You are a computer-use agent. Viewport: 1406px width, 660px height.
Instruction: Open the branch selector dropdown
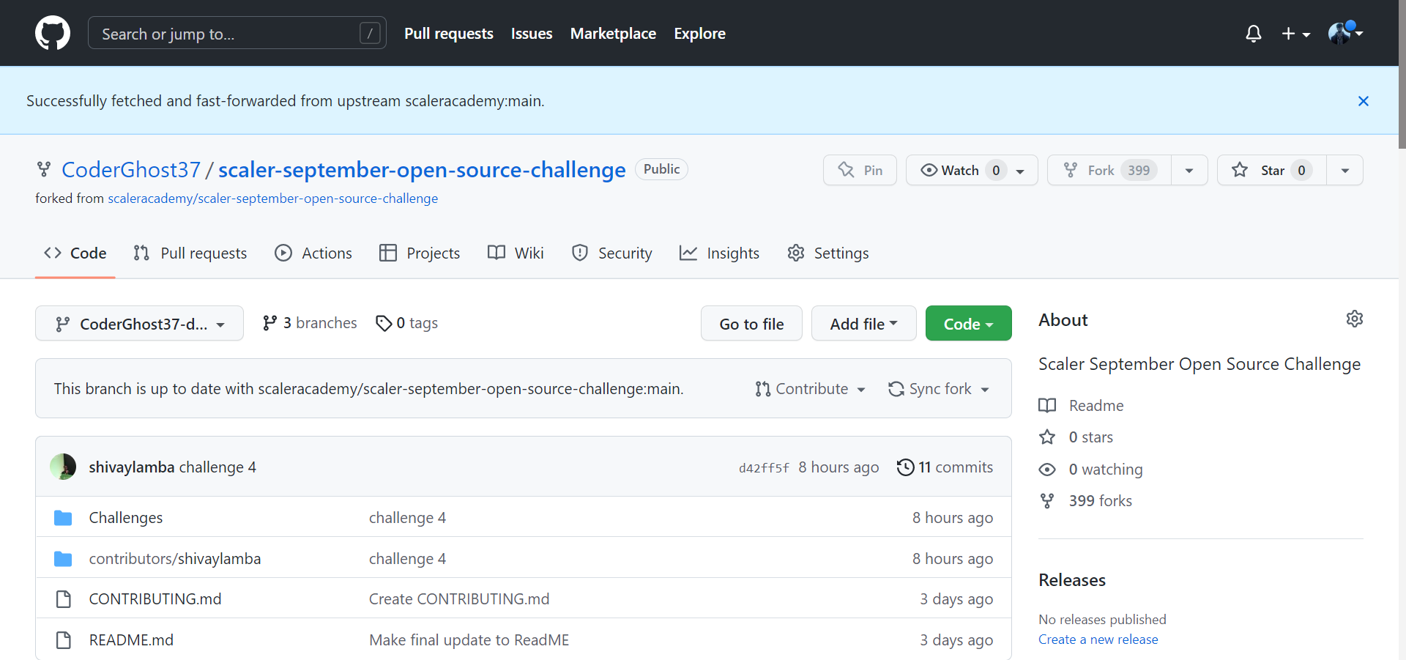139,323
